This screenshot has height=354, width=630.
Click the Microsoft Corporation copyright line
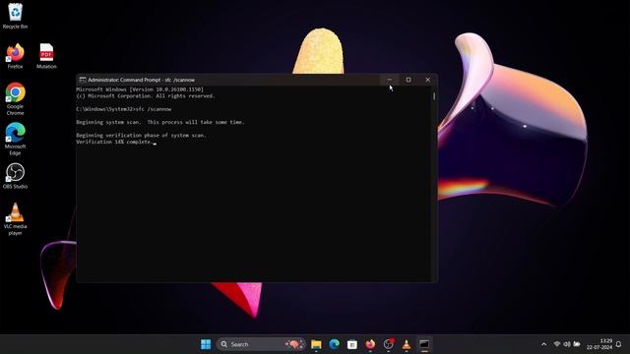[x=146, y=96]
